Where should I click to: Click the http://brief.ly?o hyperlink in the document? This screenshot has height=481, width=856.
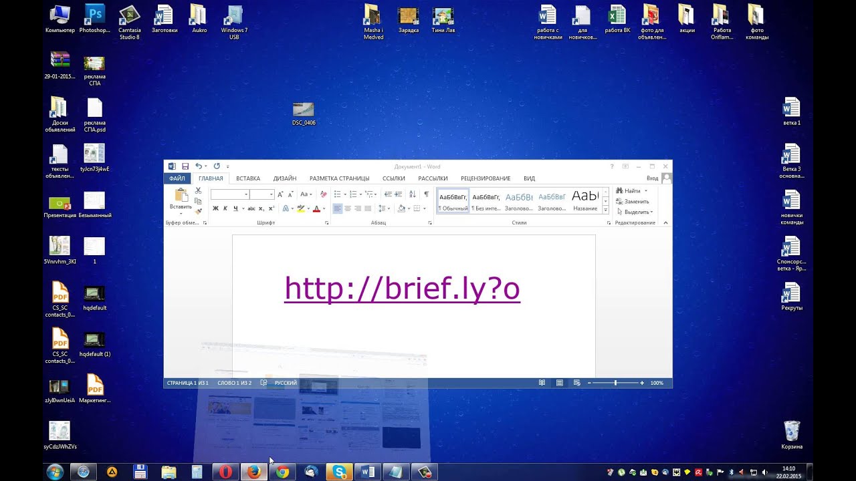(402, 289)
